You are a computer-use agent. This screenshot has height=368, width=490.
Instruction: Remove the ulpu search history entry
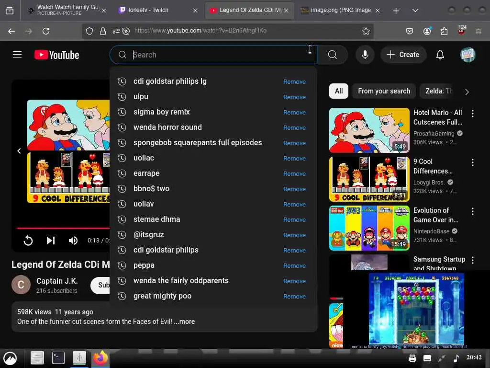pos(294,97)
